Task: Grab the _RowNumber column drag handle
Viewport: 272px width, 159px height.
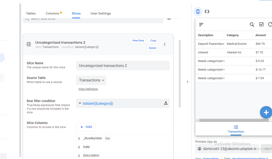Action: 79,138
